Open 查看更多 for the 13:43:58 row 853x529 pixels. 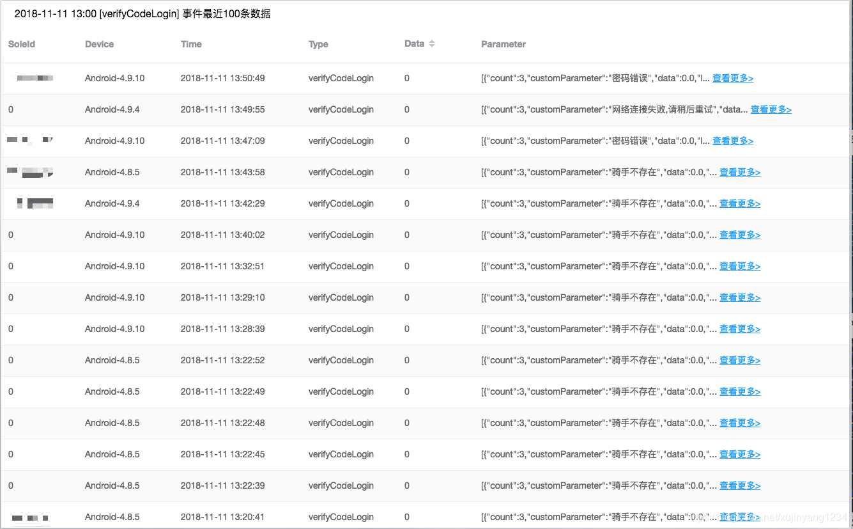click(740, 172)
